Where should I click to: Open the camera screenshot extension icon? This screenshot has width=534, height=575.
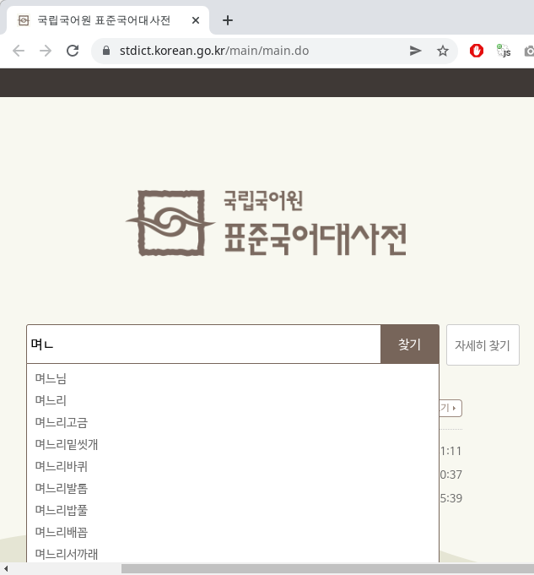point(529,51)
